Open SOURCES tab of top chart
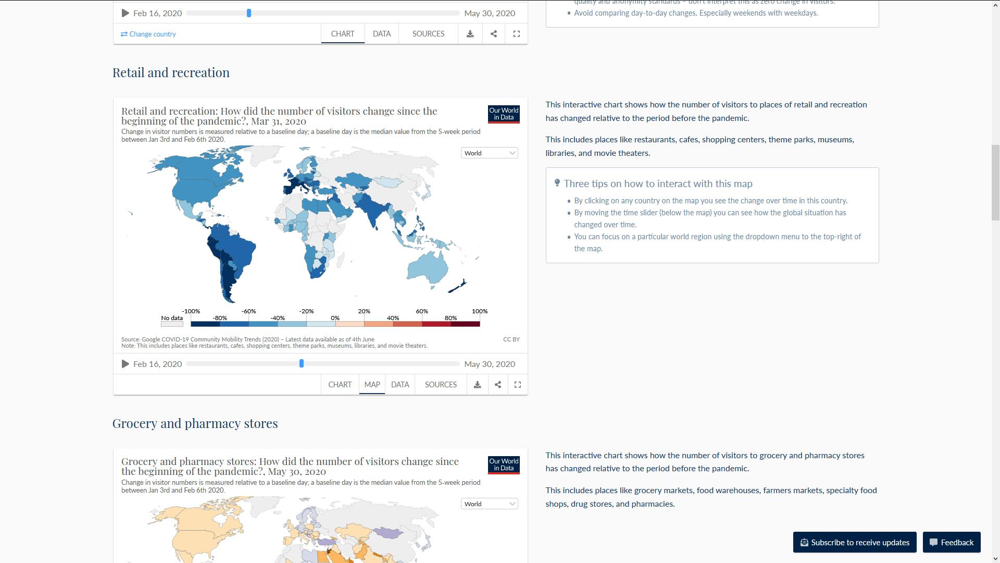The height and width of the screenshot is (563, 1000). point(428,34)
